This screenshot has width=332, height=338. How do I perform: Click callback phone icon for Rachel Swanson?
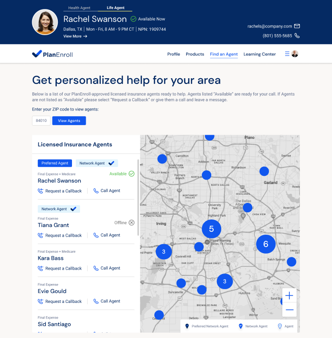[40, 191]
